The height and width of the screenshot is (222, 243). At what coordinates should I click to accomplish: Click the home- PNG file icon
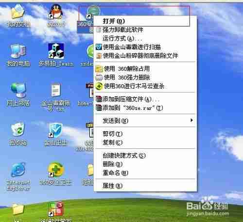[x=90, y=91]
